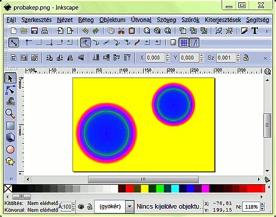This screenshot has height=217, width=276.
Task: Save the document using the floppy icon
Action: pyautogui.click(x=34, y=31)
